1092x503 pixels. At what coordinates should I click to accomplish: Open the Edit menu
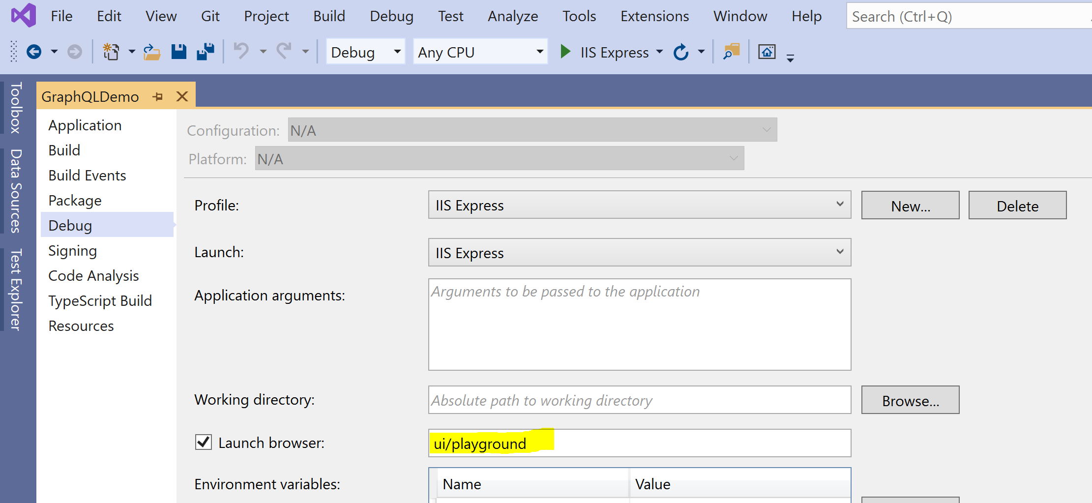(x=109, y=16)
